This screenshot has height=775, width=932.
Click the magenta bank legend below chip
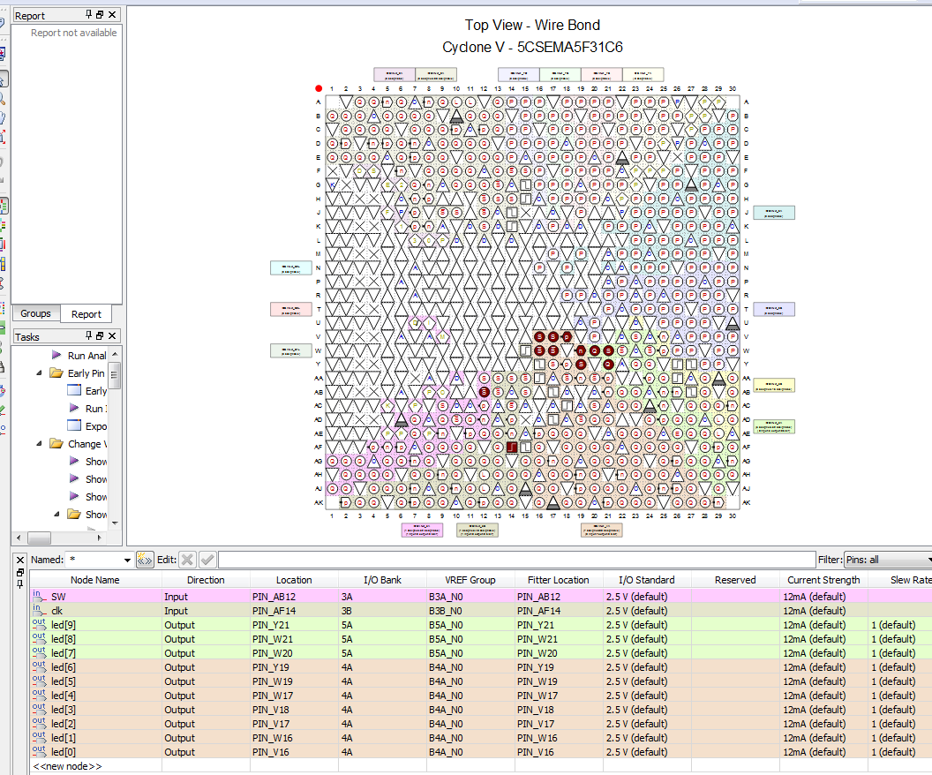[422, 530]
